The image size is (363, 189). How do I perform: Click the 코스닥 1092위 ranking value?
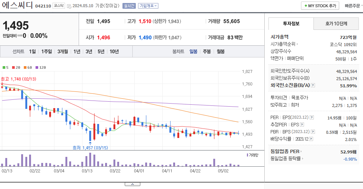343,45
